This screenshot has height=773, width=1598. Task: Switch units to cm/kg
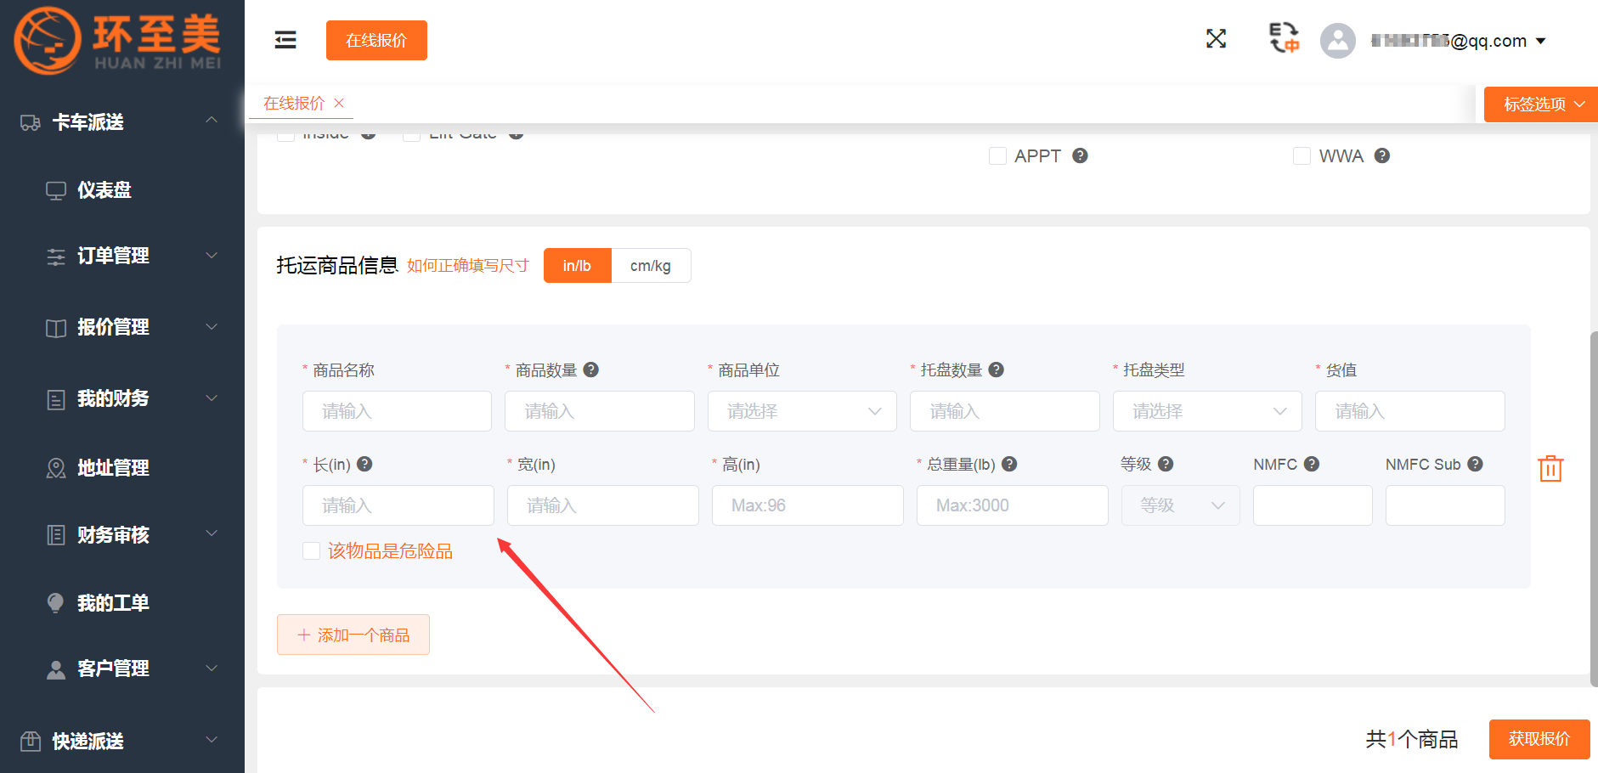(x=650, y=266)
